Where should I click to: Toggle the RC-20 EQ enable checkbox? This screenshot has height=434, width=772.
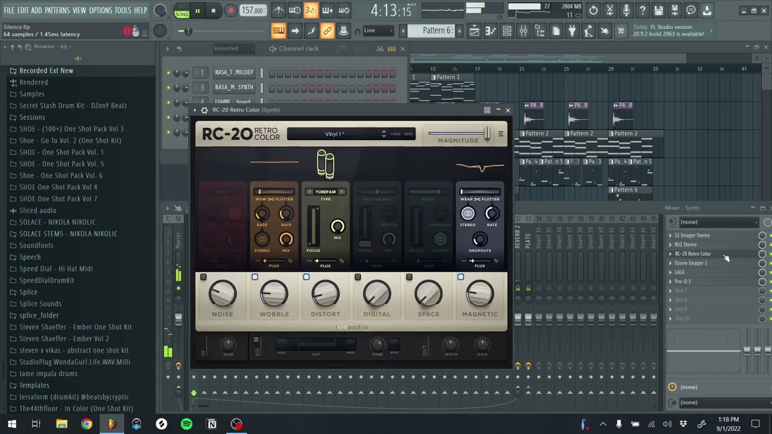[256, 341]
